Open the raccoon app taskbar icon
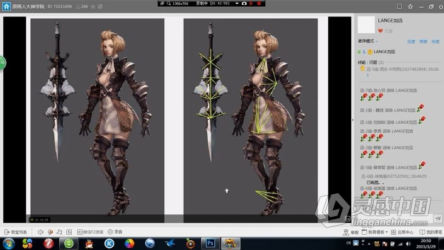Screen dimensions: 444x250 click(x=230, y=243)
